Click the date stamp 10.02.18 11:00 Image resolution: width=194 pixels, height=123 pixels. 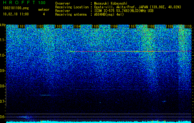pyautogui.click(x=16, y=14)
